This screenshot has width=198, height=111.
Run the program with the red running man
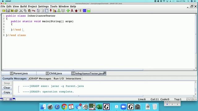72,11
